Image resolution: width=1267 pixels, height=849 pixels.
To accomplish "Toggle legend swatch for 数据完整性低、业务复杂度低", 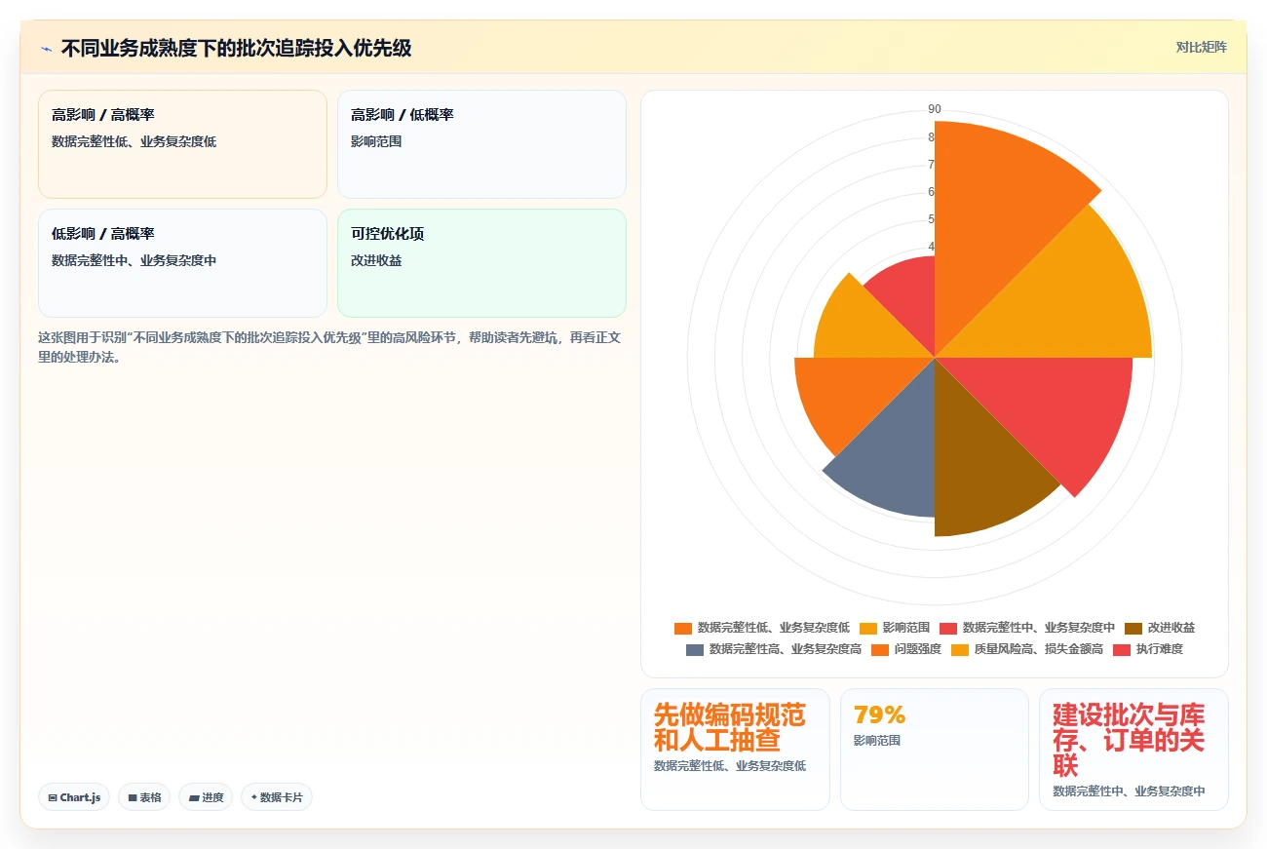I will pyautogui.click(x=683, y=628).
